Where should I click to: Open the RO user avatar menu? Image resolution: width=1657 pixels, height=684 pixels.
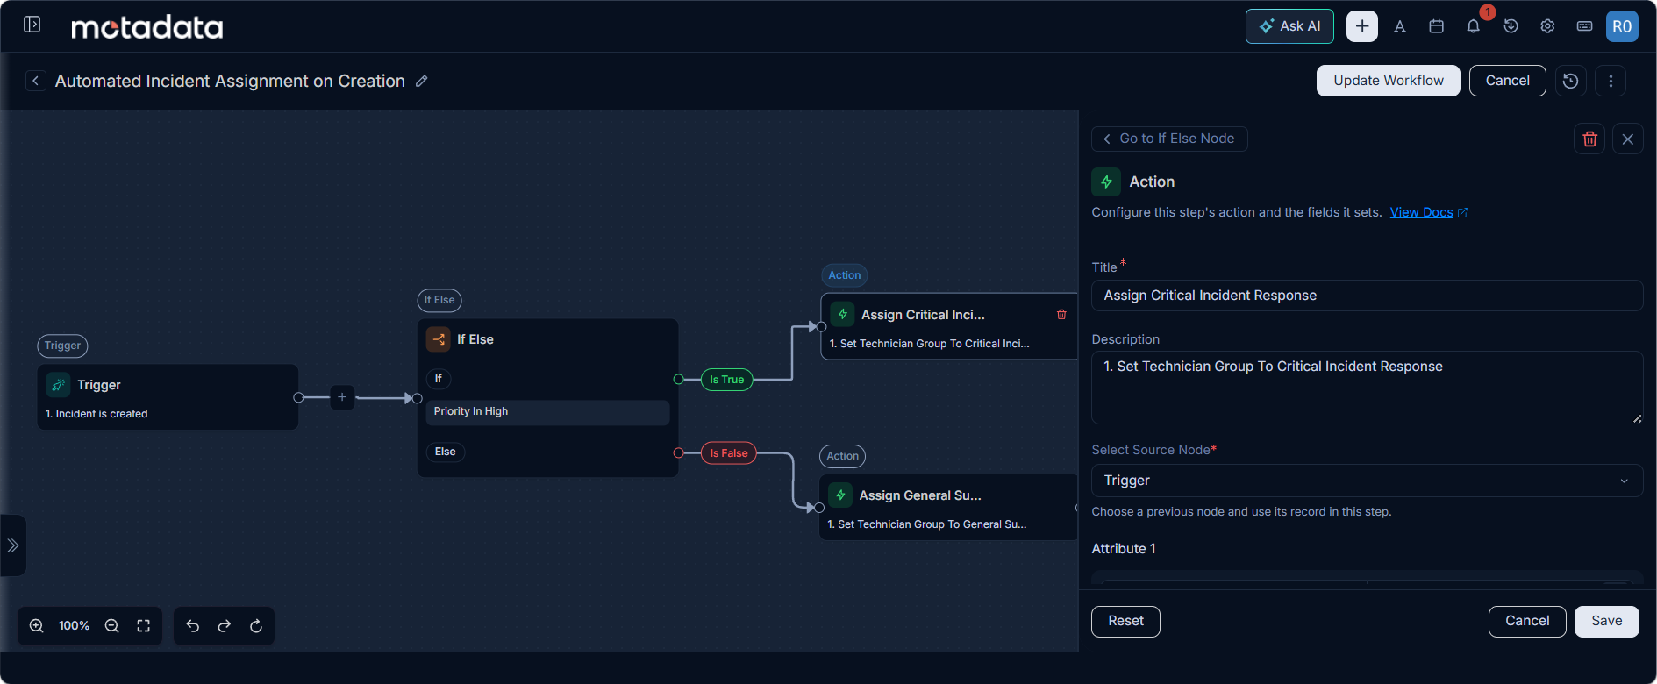pyautogui.click(x=1622, y=26)
